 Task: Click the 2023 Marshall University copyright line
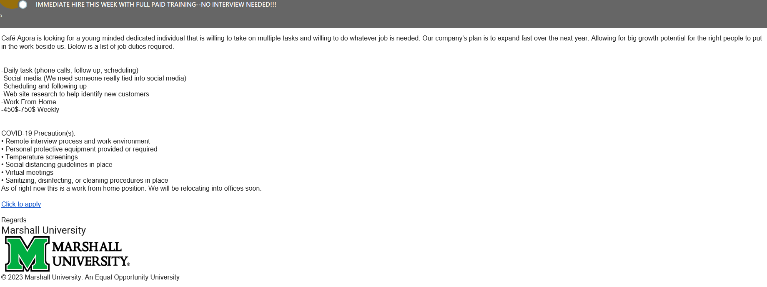pos(90,277)
